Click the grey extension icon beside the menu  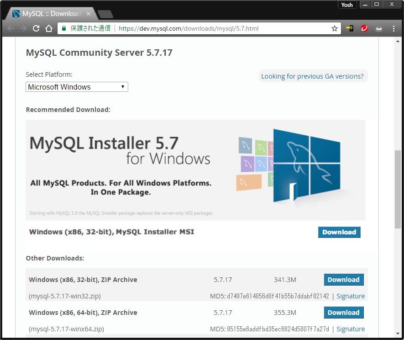pos(379,28)
